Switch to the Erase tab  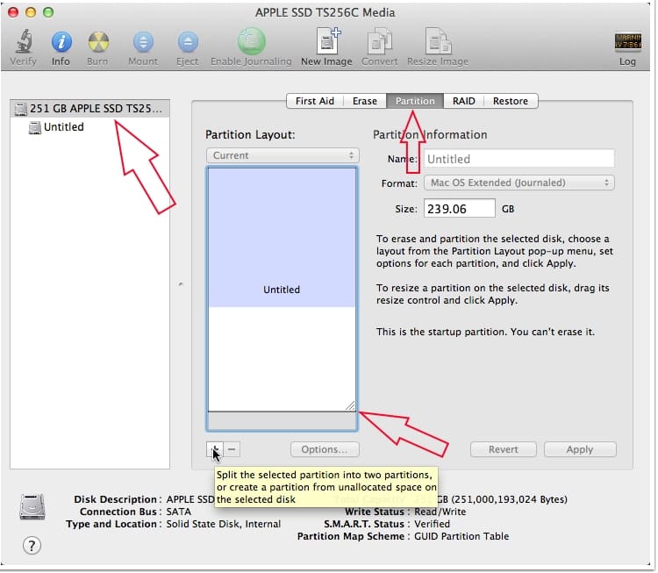pos(365,101)
